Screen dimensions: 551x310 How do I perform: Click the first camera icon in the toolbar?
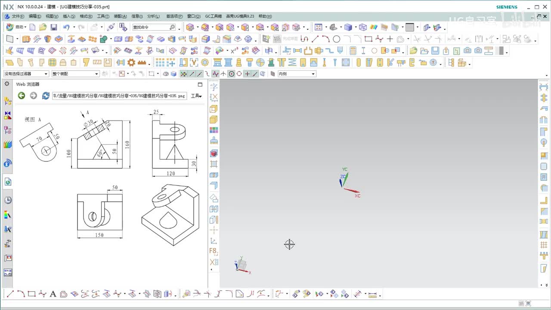pos(467,51)
